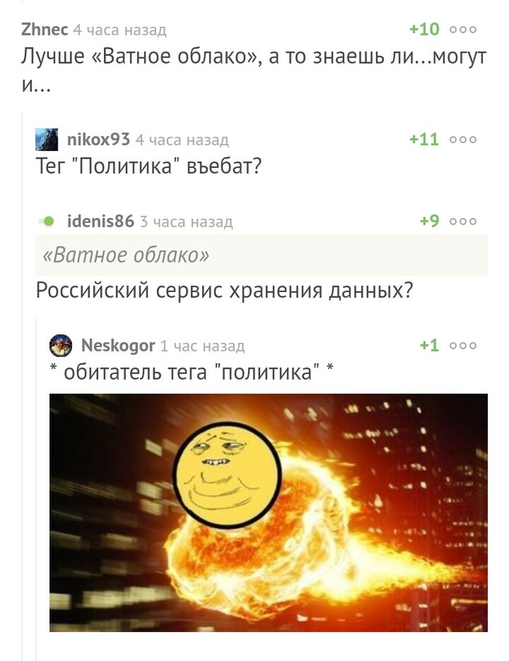
Task: Open Zhnec's user profile
Action: pos(44,30)
